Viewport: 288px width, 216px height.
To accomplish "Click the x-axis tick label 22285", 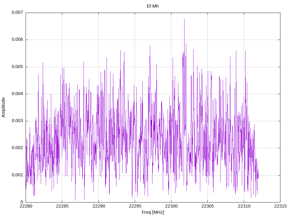I will click(62, 206).
